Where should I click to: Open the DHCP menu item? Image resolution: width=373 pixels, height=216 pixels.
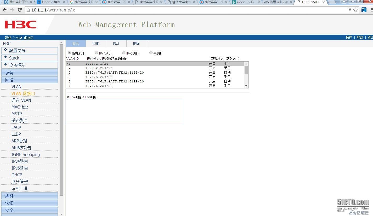click(x=17, y=175)
